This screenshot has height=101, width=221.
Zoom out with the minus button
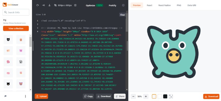click(133, 96)
